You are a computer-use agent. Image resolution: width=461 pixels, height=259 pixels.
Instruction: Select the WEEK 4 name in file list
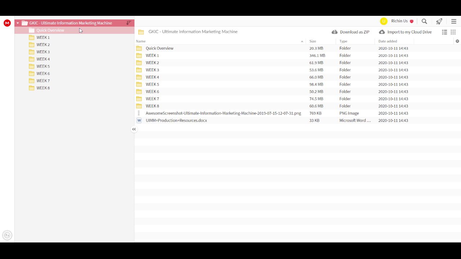click(x=152, y=77)
